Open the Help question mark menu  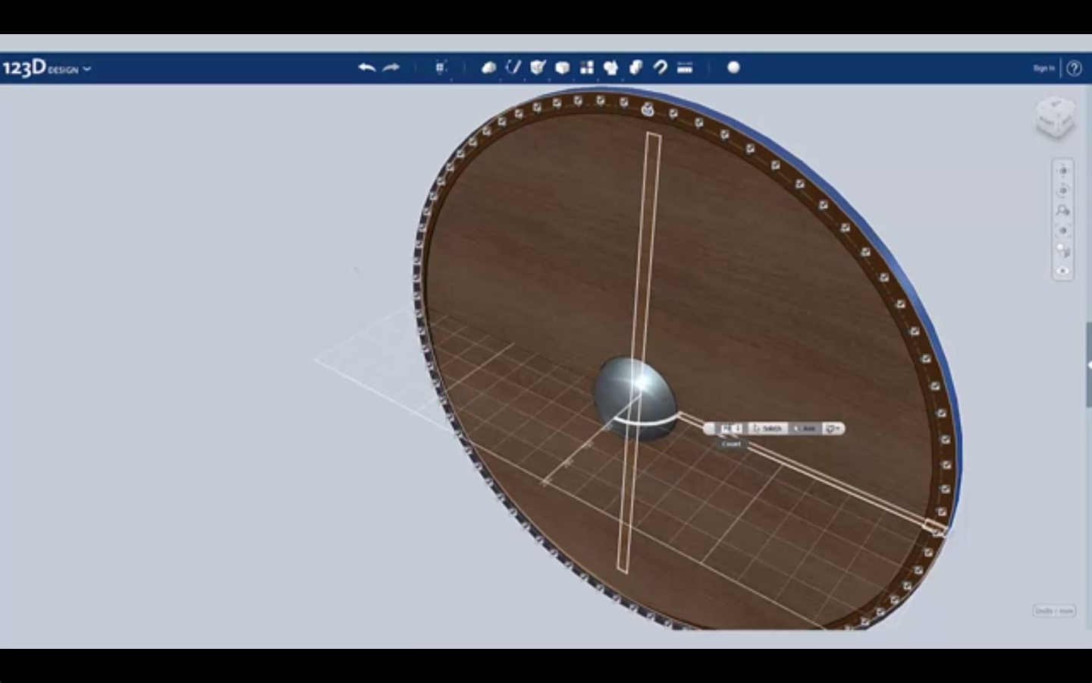coord(1074,68)
